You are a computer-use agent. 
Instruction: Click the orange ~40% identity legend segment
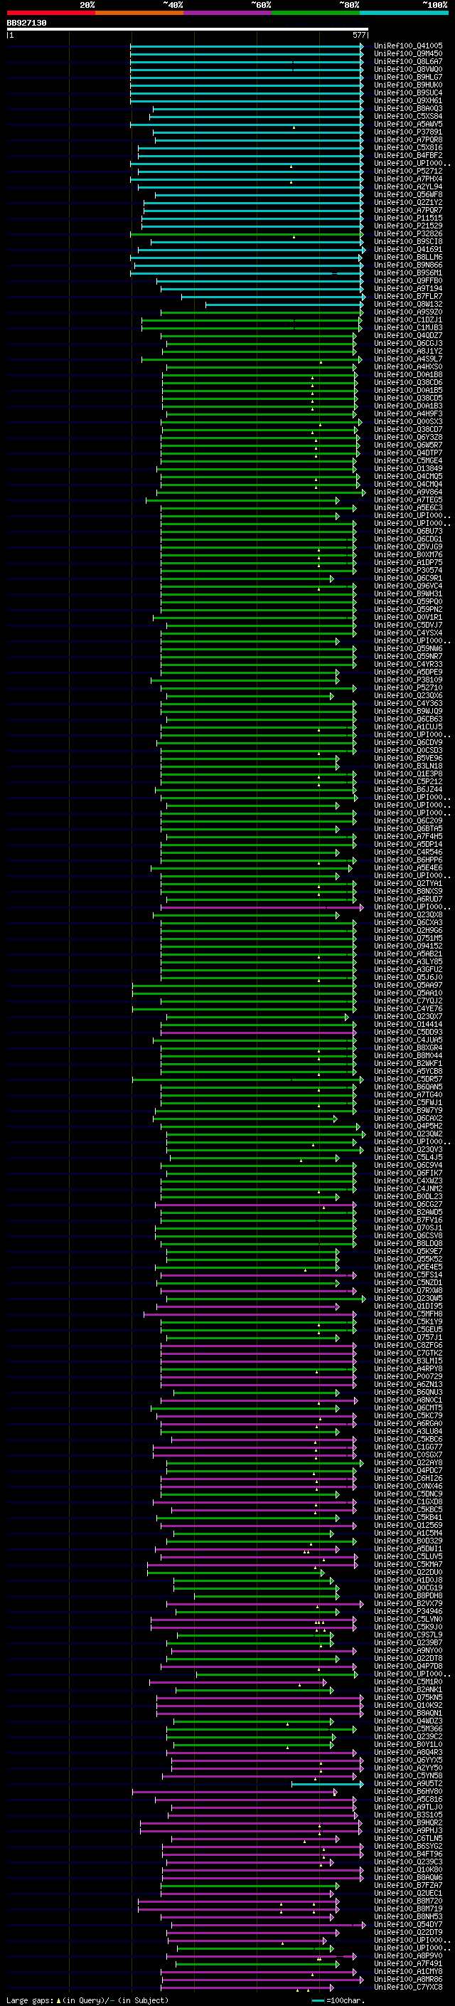(139, 13)
